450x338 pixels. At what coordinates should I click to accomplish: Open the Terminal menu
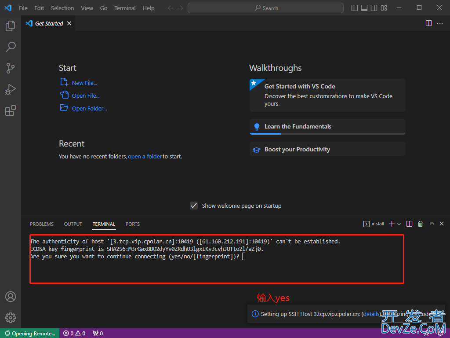pos(125,8)
